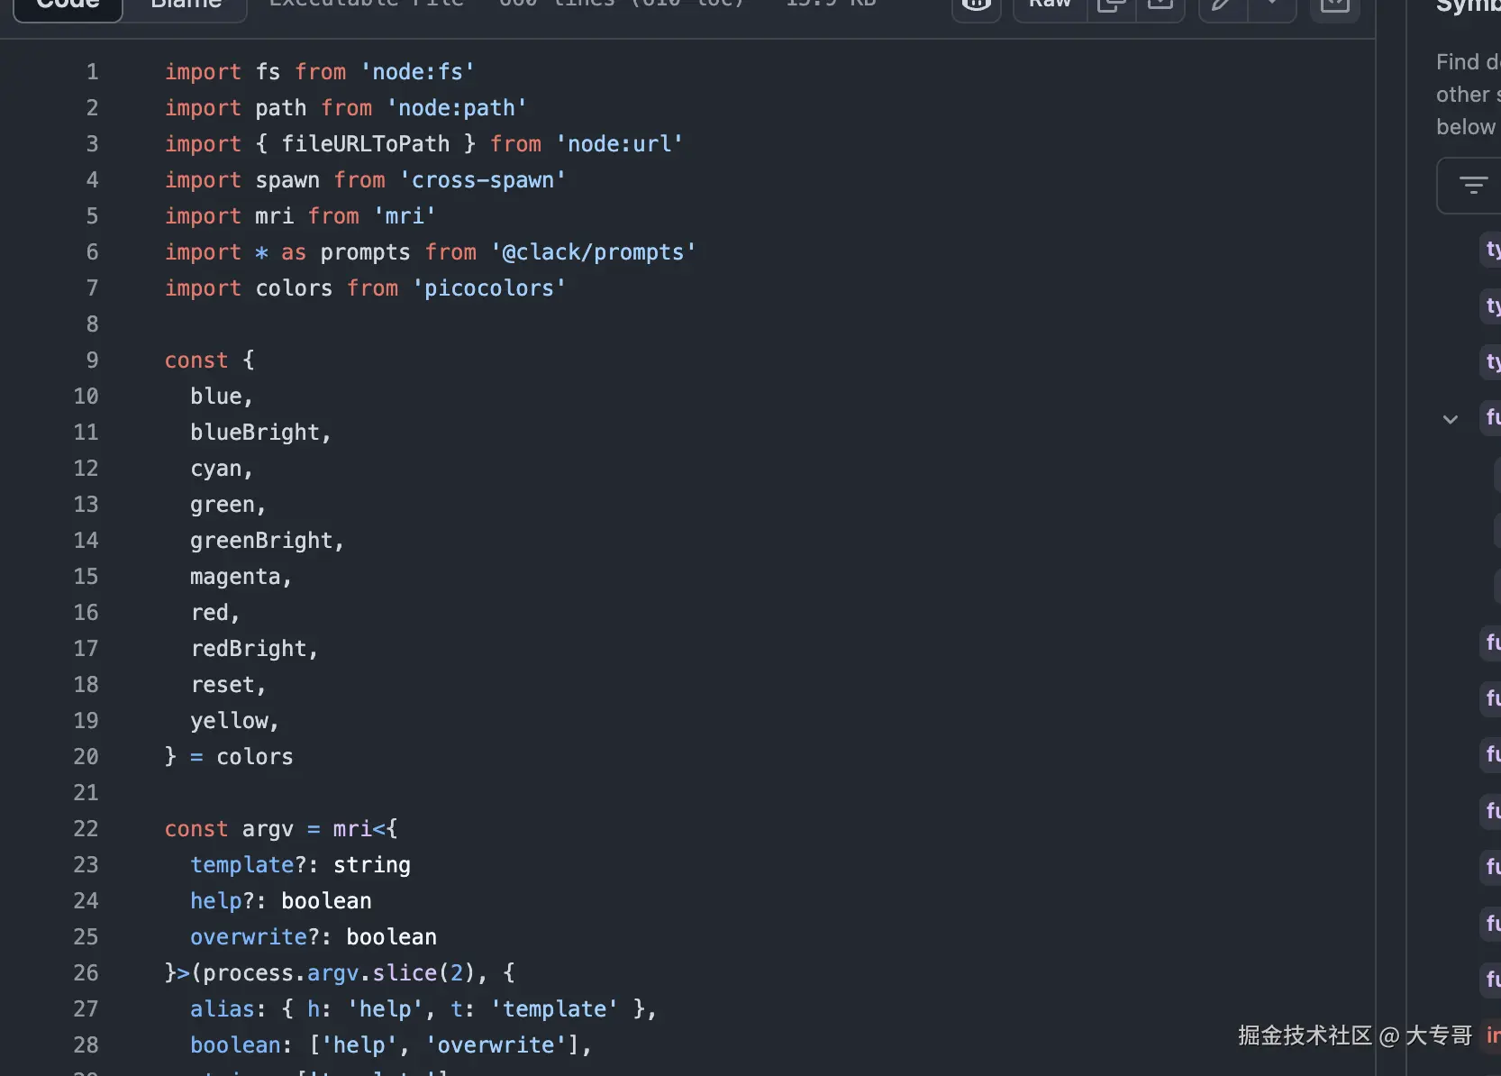This screenshot has height=1076, width=1501.
Task: Click the 'overwrite' string on line 28
Action: coord(496,1045)
